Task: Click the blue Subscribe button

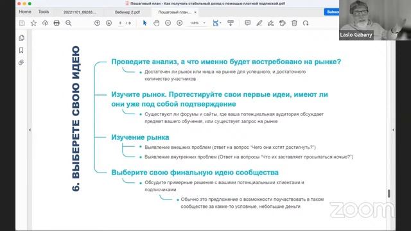Action: [331, 12]
